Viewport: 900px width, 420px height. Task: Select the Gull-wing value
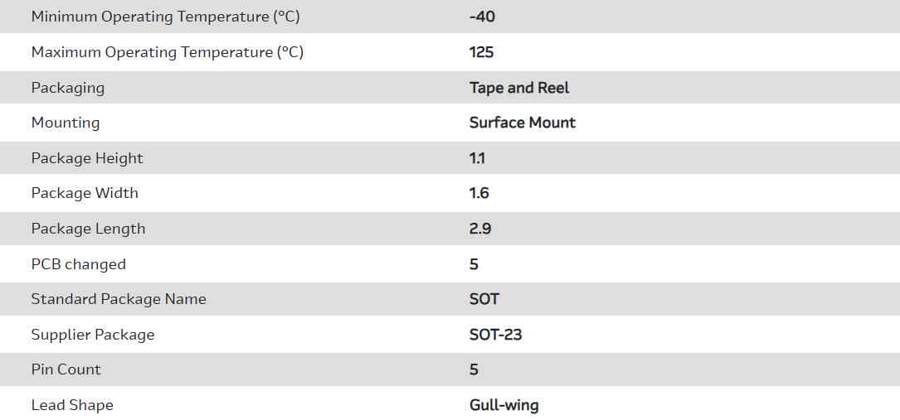(x=504, y=405)
